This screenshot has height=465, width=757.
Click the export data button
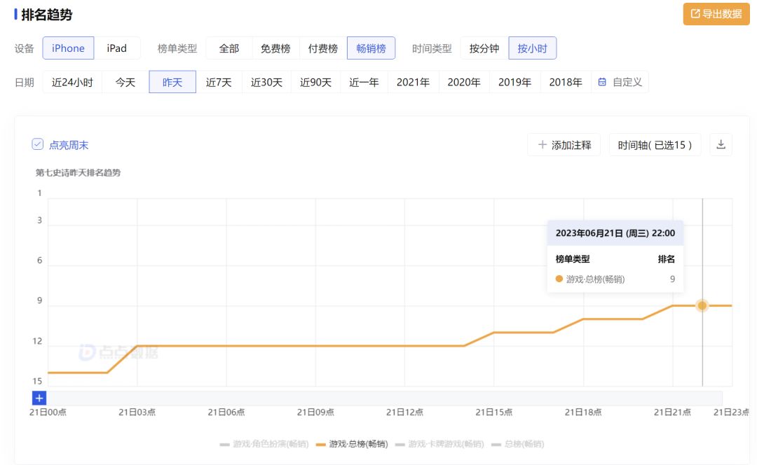716,14
